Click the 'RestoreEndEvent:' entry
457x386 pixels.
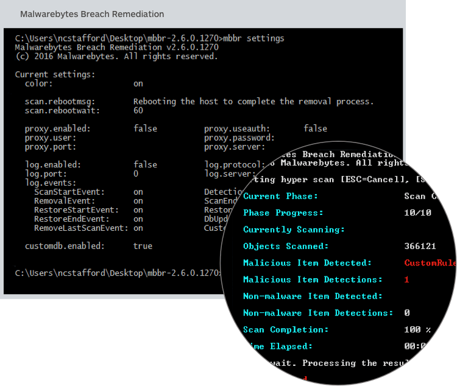[72, 219]
